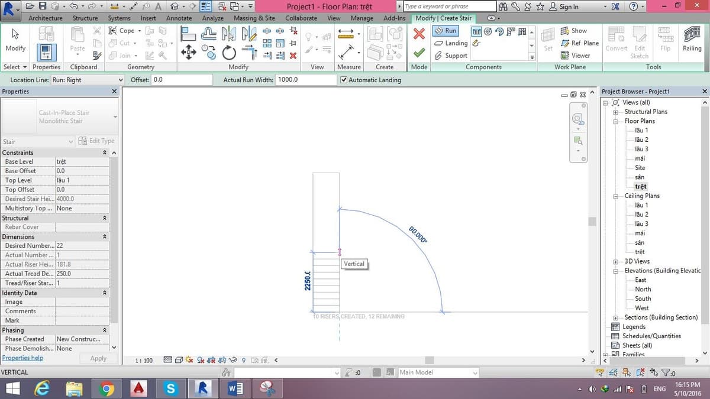This screenshot has height=399, width=710.
Task: Select the Trim/Extend to Corner tool
Action: click(250, 52)
